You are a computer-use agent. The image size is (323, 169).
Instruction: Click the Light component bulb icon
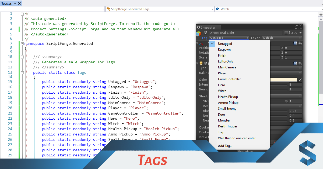tap(201, 63)
